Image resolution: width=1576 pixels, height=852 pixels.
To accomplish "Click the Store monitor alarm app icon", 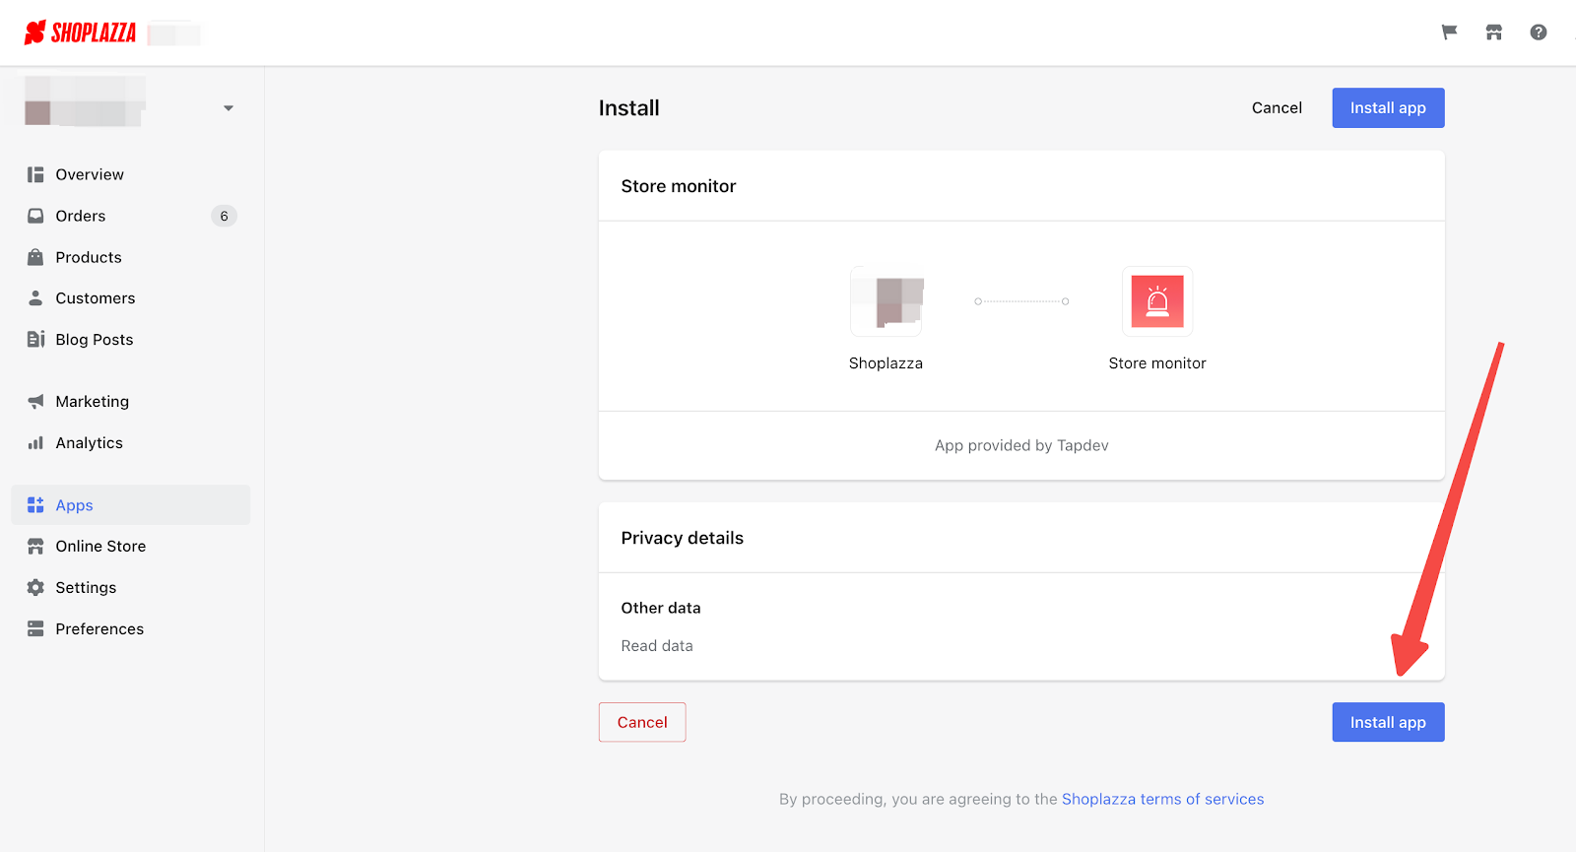I will (x=1157, y=301).
